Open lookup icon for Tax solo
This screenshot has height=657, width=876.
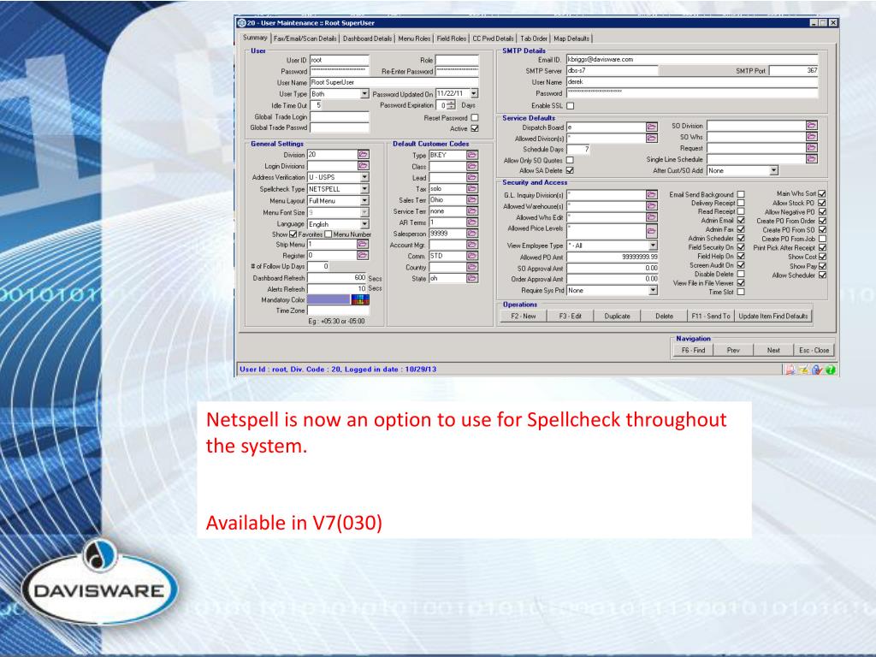click(x=472, y=189)
